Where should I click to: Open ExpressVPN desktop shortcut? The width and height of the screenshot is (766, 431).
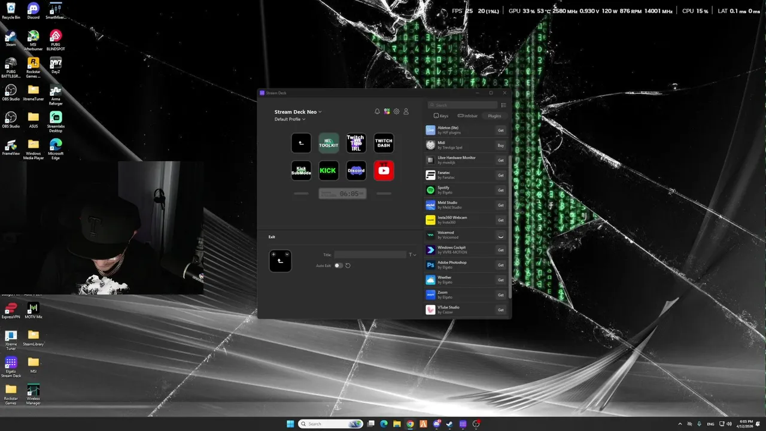(11, 311)
